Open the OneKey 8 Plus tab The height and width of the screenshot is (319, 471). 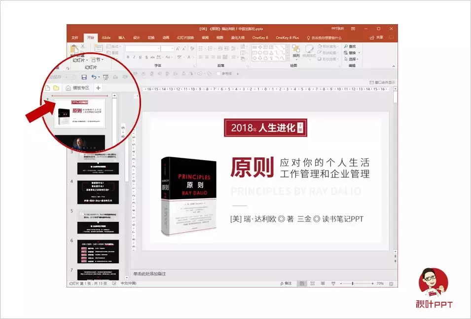(x=288, y=37)
